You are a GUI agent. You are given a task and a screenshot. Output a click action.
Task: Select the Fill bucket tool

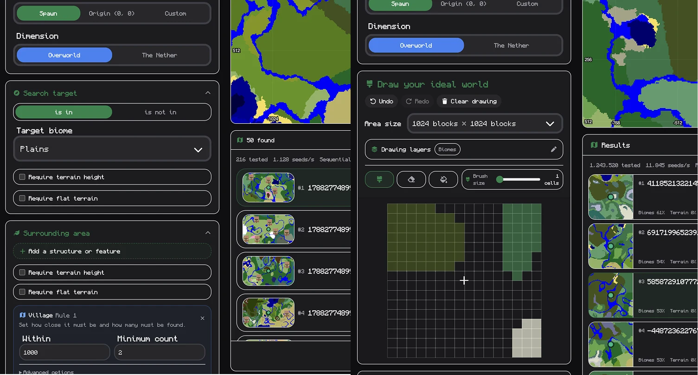(x=443, y=179)
